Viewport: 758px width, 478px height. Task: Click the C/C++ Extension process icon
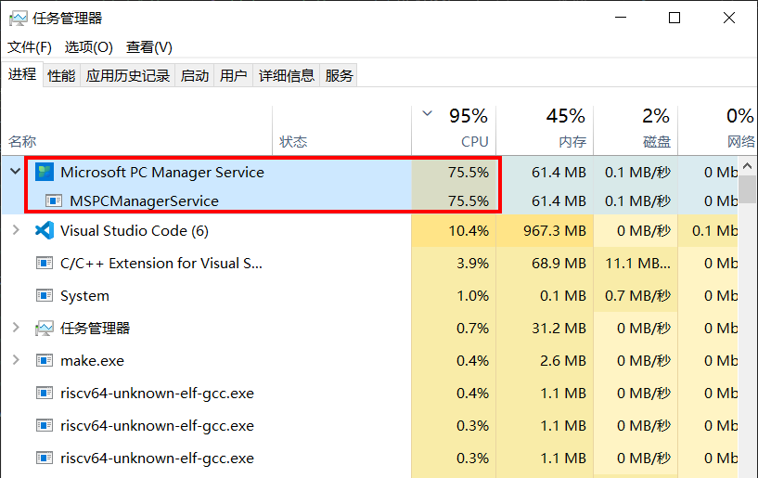coord(45,264)
